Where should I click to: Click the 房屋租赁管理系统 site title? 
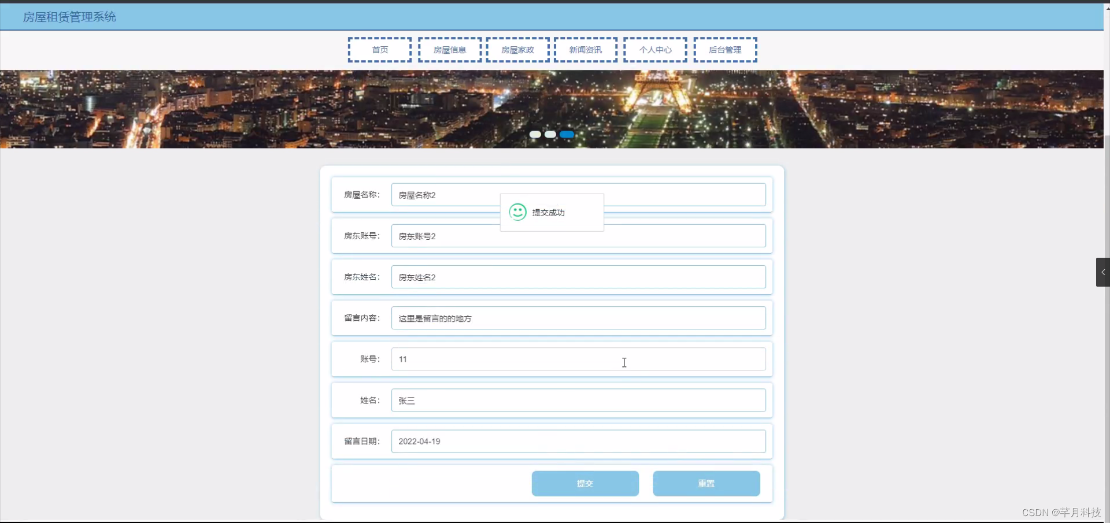69,16
